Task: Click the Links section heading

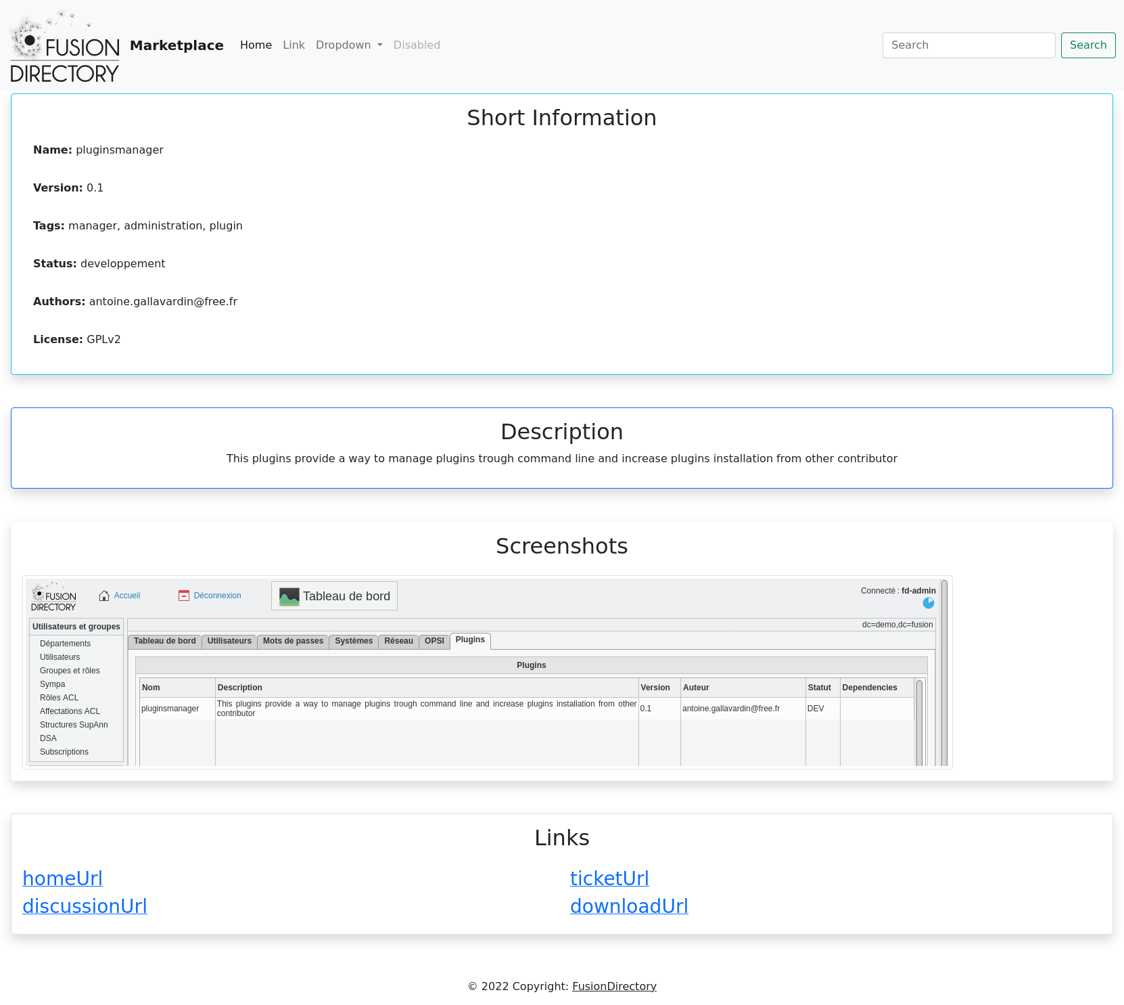Action: pos(562,838)
